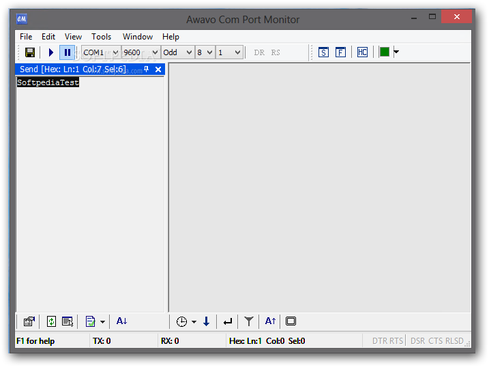Screen dimensions: 489x367
Task: Click the F window toolbar icon
Action: pyautogui.click(x=340, y=52)
